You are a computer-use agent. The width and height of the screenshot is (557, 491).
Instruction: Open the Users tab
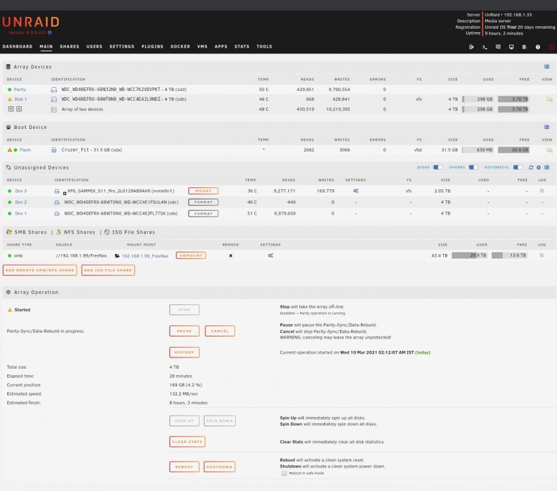pyautogui.click(x=95, y=46)
